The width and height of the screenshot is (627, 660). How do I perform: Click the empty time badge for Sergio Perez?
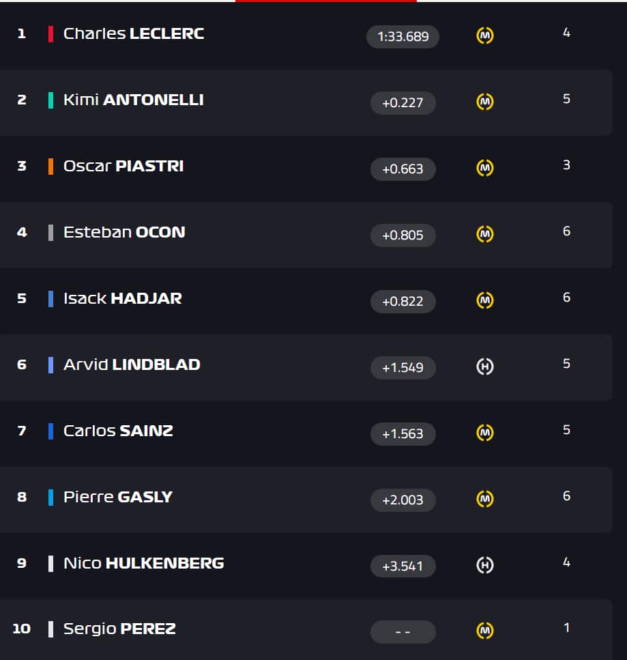[403, 632]
